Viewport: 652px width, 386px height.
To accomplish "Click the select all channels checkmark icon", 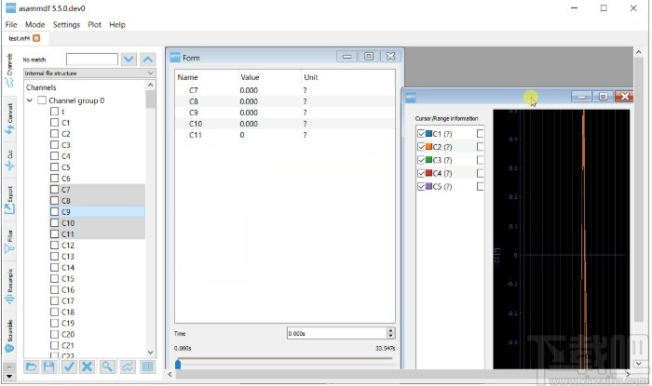I will pyautogui.click(x=69, y=366).
